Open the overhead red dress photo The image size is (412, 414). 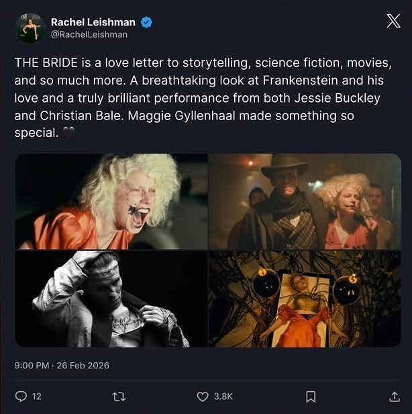pyautogui.click(x=304, y=299)
